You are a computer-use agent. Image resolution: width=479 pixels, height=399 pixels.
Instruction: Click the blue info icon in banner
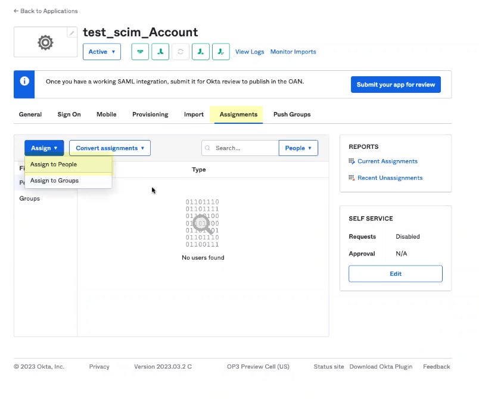click(24, 81)
